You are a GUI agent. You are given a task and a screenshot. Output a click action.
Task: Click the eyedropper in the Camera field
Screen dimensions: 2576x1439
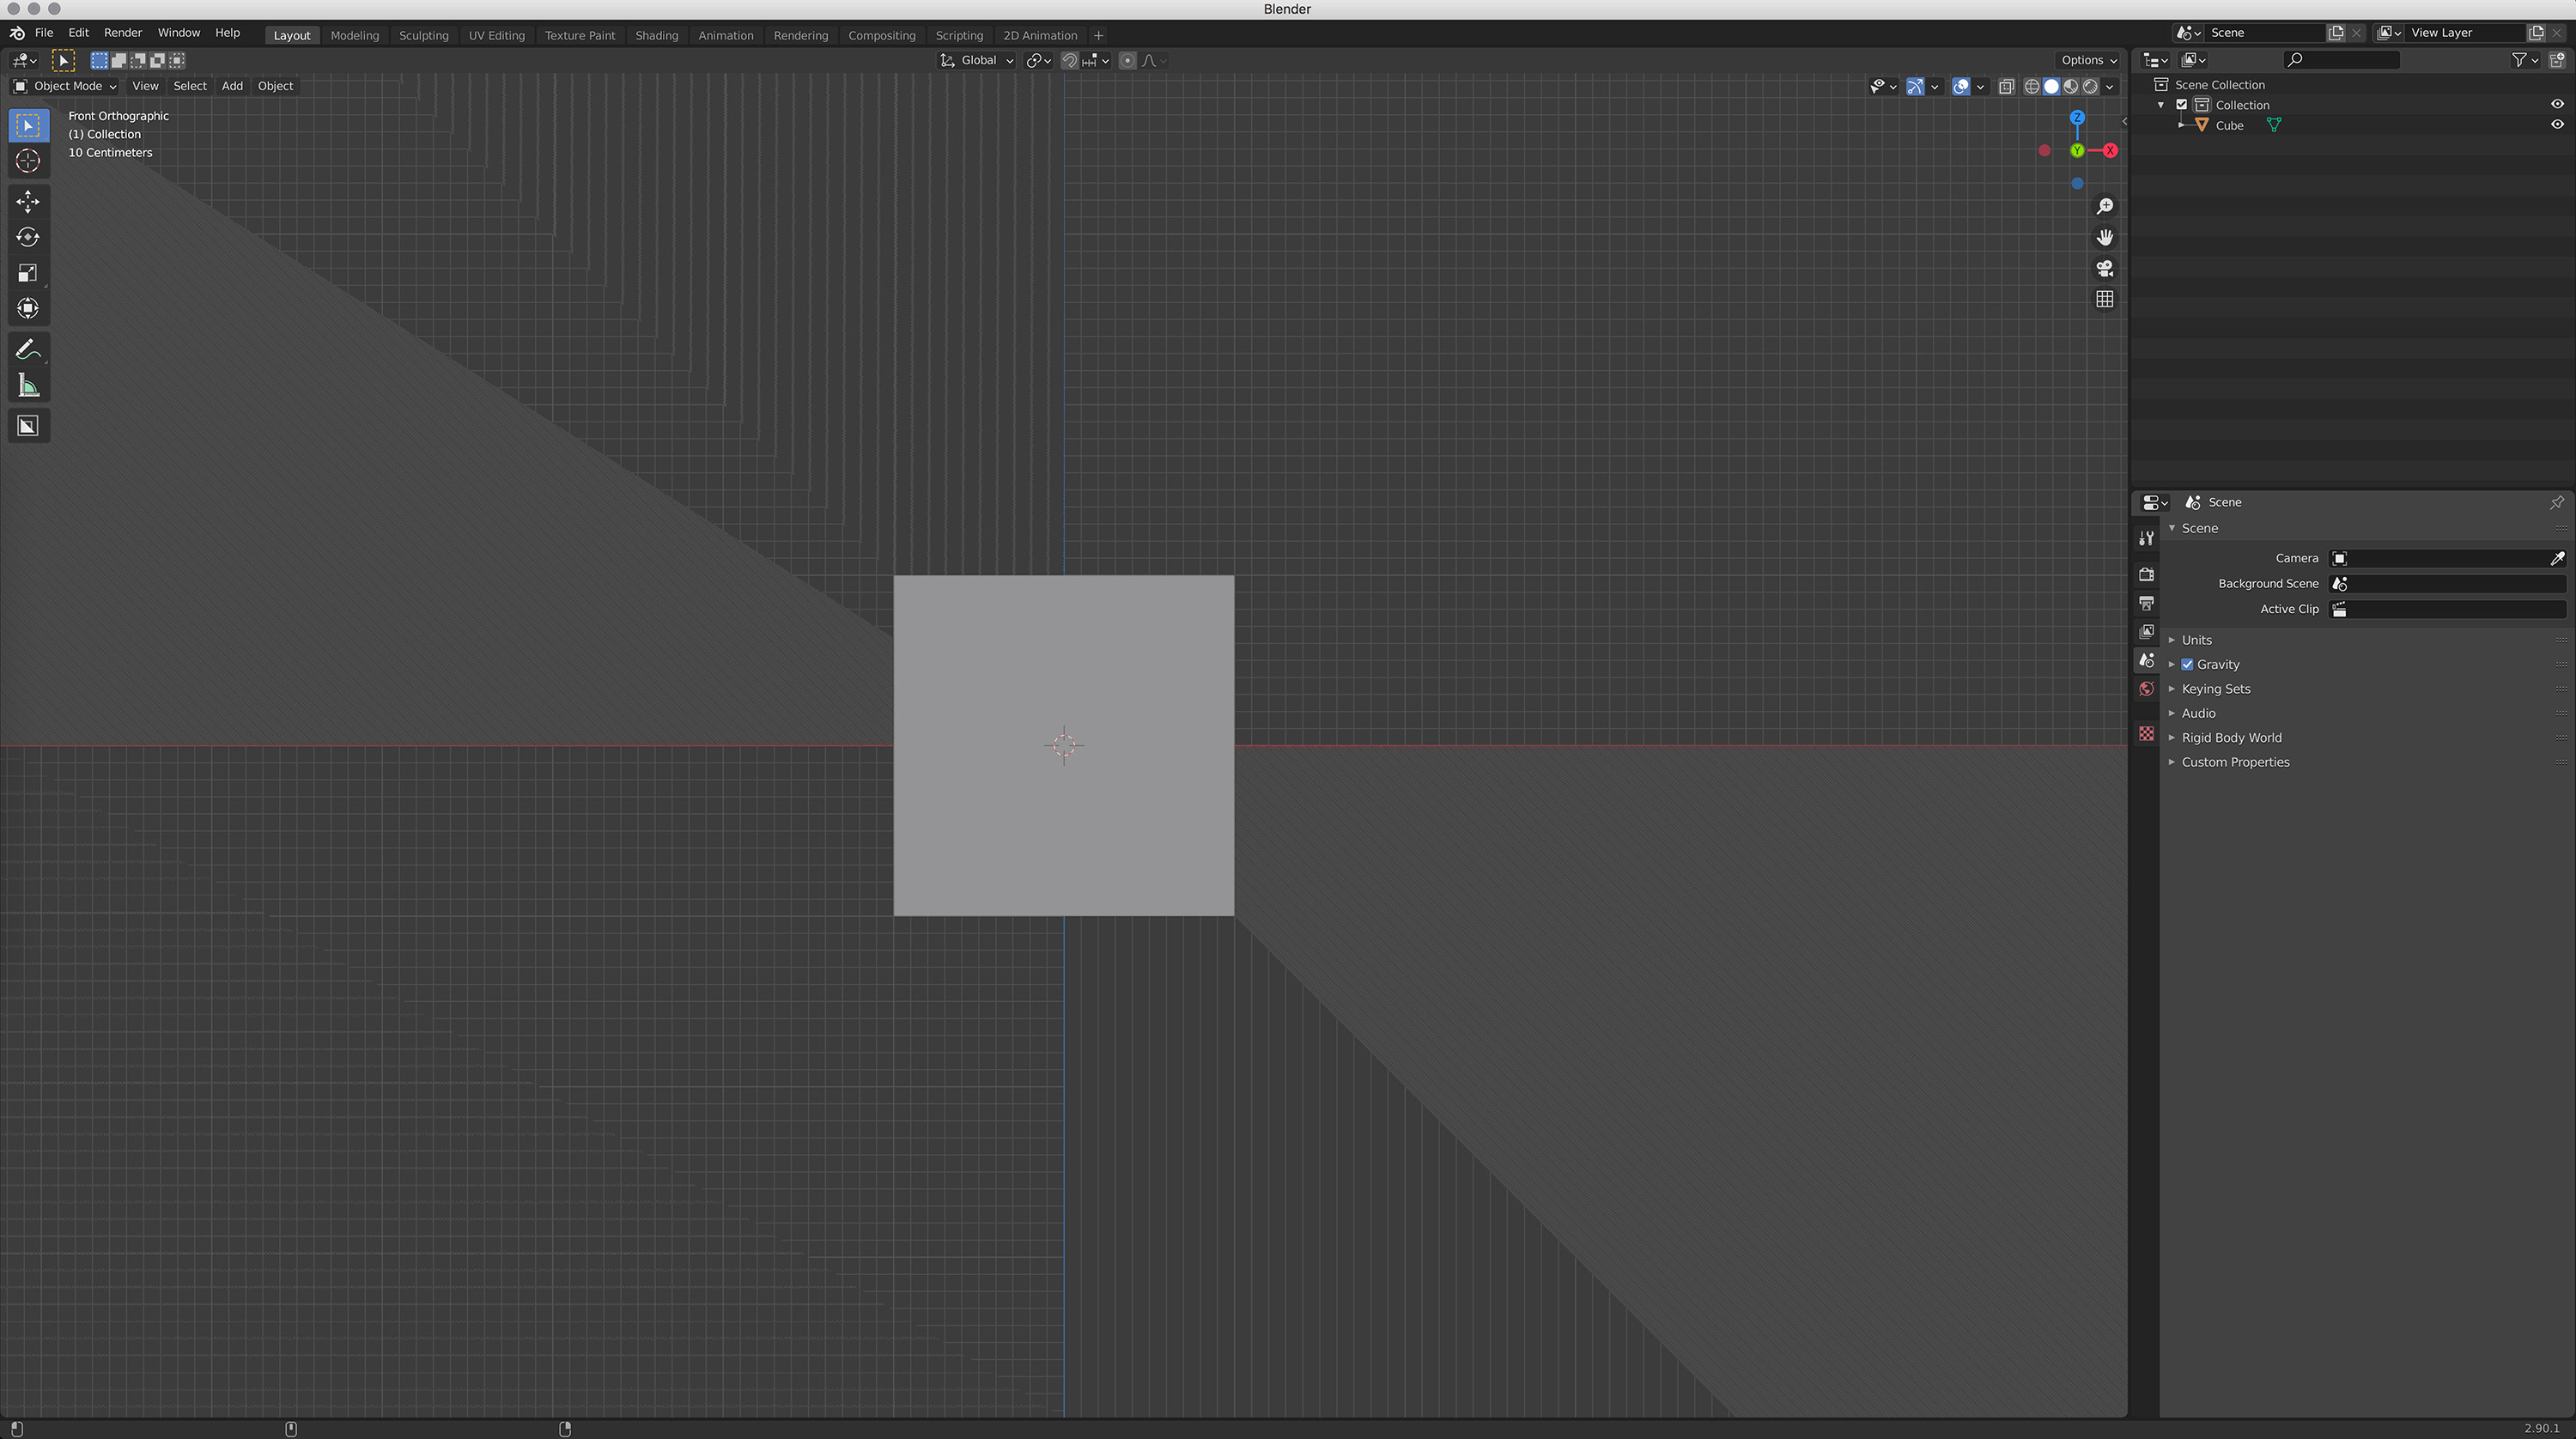pos(2557,558)
